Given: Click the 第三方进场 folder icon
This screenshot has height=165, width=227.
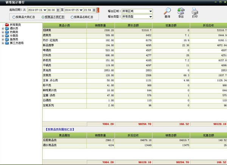Looking at the screenshot, I should point(7,43).
